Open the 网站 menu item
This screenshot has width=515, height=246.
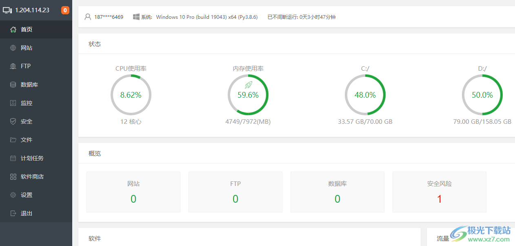tap(36, 48)
